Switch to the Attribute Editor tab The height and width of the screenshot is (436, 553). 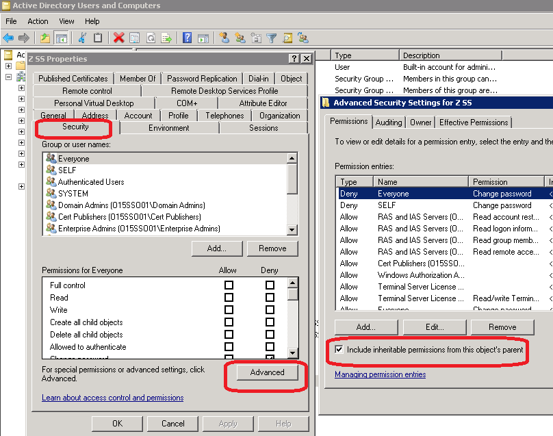(263, 103)
